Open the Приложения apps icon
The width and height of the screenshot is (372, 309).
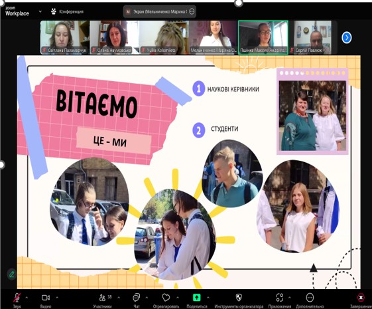click(280, 298)
